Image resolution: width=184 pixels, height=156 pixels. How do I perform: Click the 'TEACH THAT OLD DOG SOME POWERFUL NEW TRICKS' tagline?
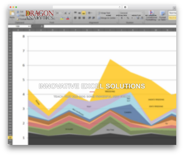tap(92, 97)
